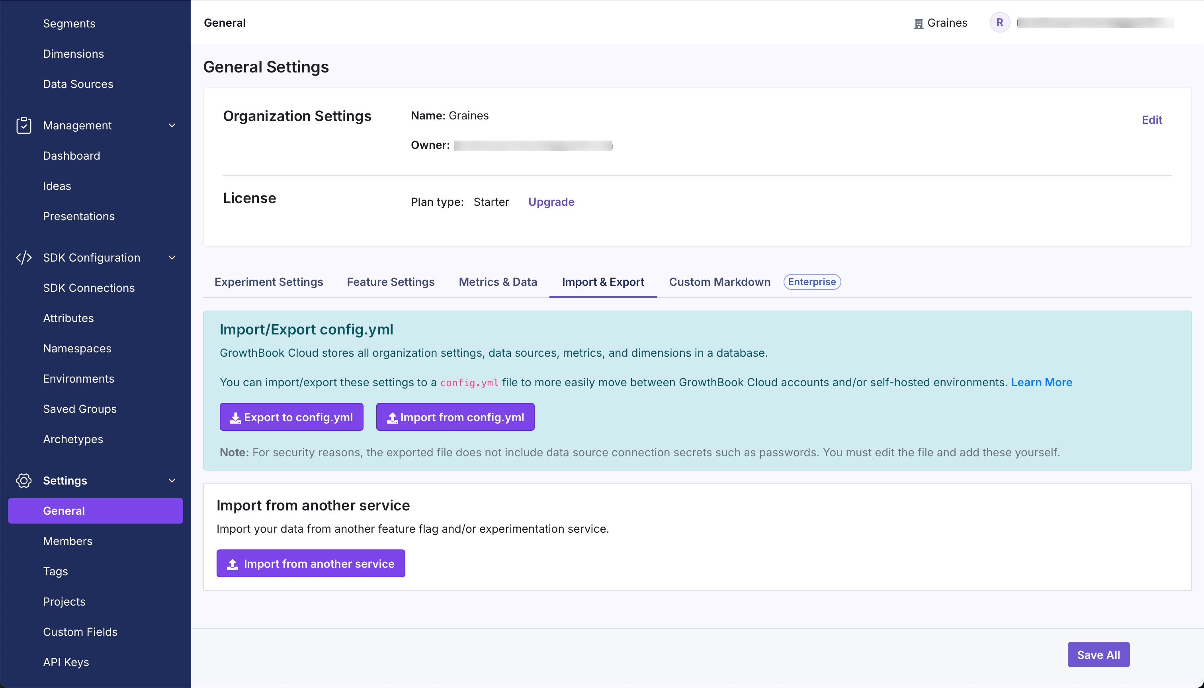Switch to Feature Settings tab
Image resolution: width=1204 pixels, height=688 pixels.
pyautogui.click(x=391, y=282)
